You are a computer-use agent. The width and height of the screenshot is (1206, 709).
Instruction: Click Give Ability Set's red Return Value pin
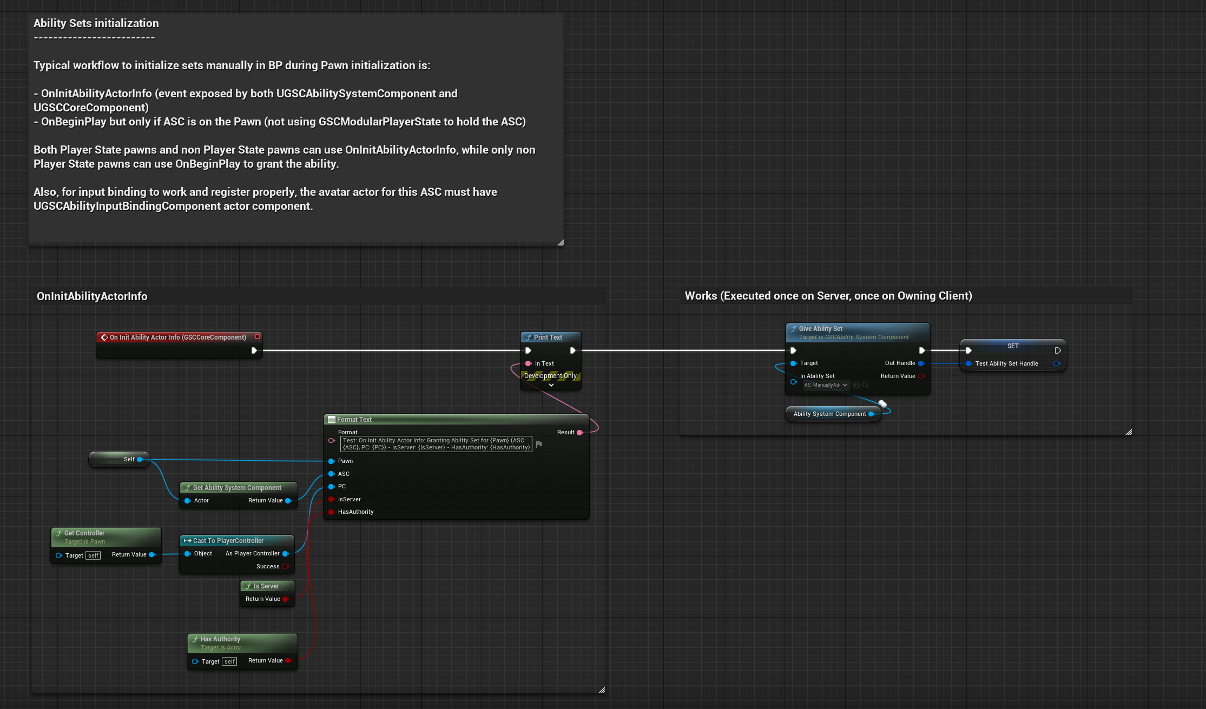tap(921, 376)
